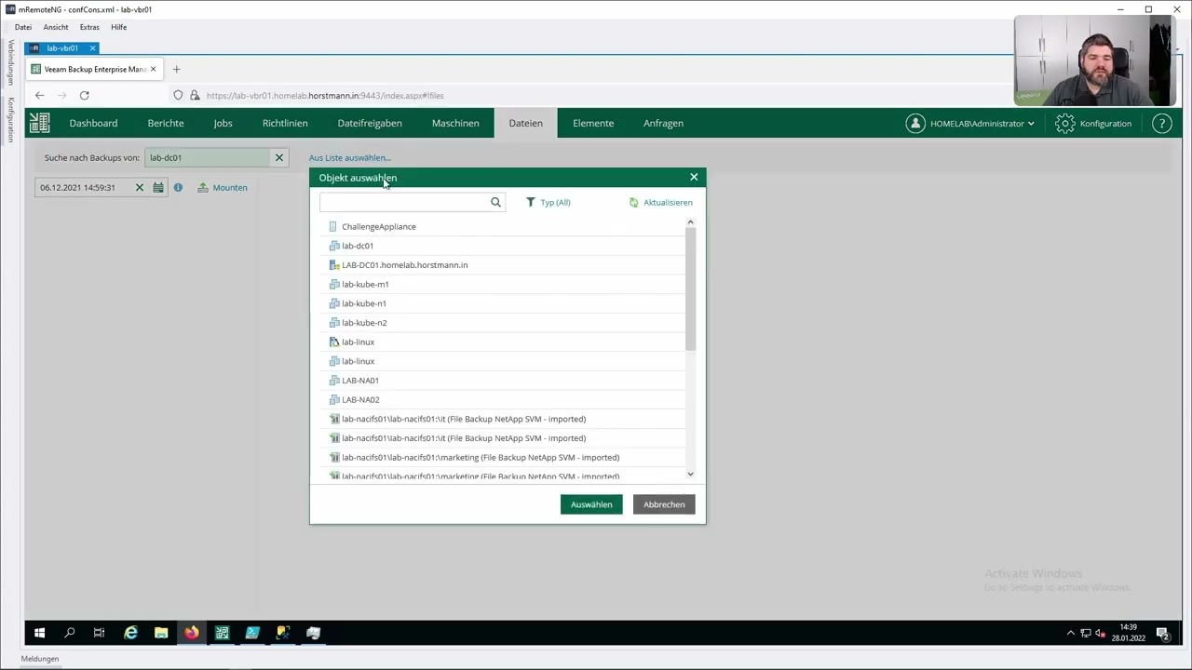Click the padlock site security icon

[195, 95]
